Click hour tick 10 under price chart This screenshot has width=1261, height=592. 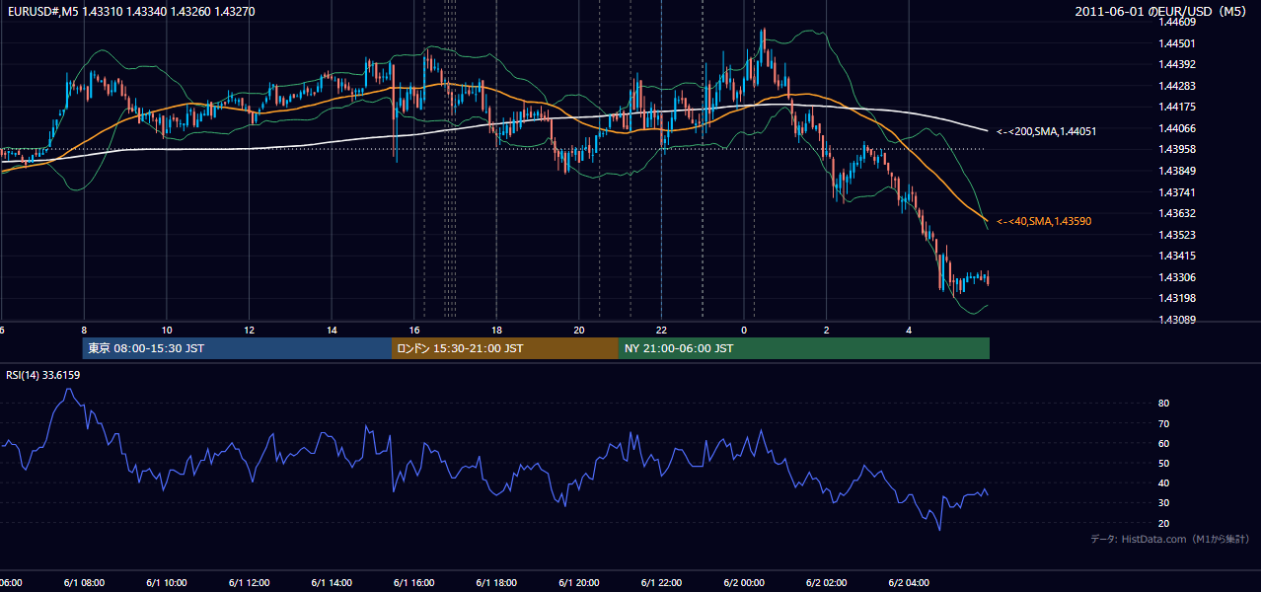[x=167, y=330]
